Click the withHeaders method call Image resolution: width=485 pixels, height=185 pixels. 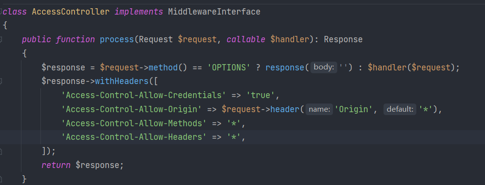pos(122,82)
